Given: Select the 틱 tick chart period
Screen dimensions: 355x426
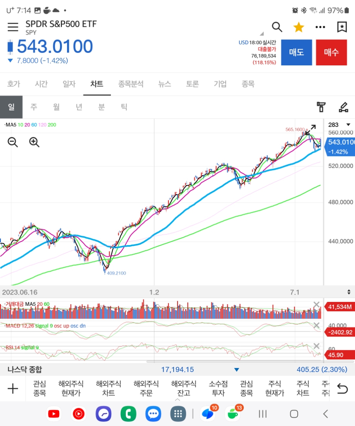Looking at the screenshot, I should point(124,107).
